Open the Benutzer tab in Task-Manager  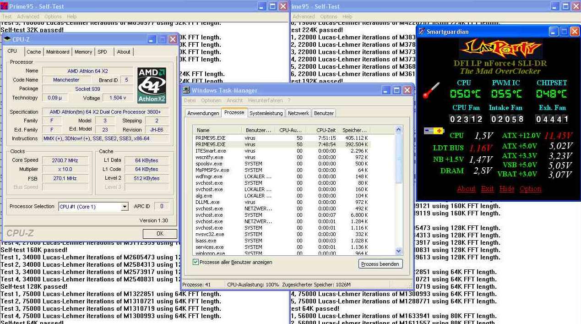(324, 113)
